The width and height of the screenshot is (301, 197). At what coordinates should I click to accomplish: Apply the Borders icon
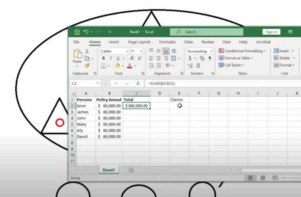pos(103,66)
